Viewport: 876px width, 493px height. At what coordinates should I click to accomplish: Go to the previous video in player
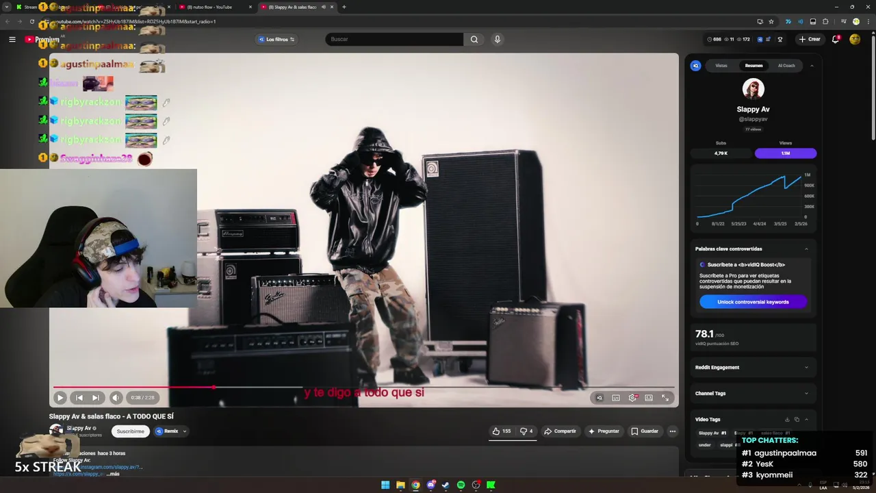point(79,398)
